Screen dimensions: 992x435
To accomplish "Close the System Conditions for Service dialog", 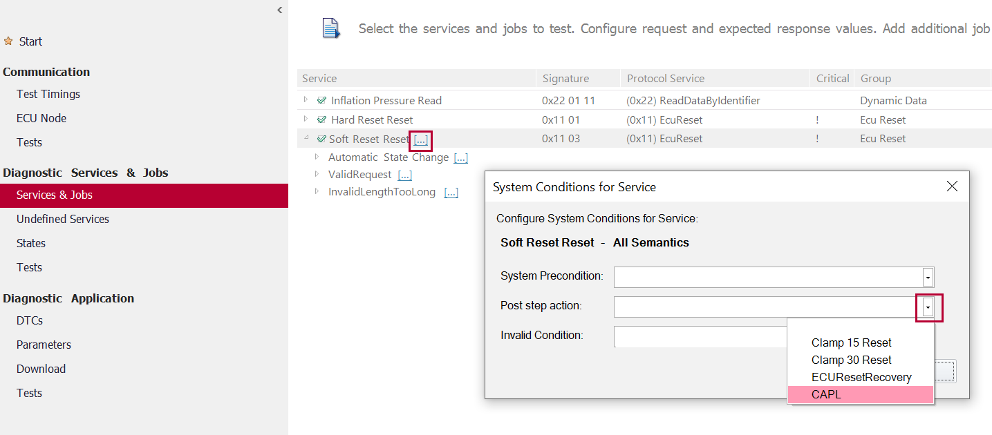I will (952, 186).
